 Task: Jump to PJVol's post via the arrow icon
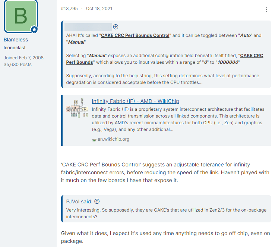click(97, 201)
